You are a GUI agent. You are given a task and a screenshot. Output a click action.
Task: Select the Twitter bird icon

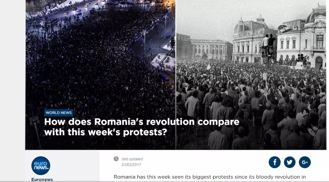[x=290, y=162]
